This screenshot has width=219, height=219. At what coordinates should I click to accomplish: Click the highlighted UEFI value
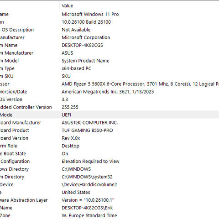tap(66, 115)
